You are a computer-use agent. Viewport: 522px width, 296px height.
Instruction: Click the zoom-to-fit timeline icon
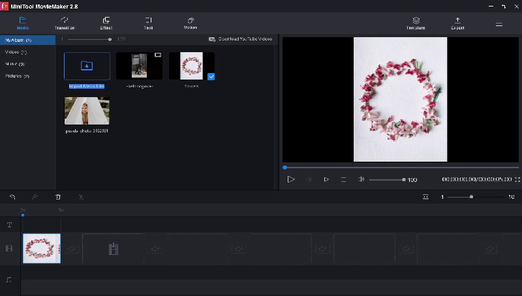coord(425,197)
